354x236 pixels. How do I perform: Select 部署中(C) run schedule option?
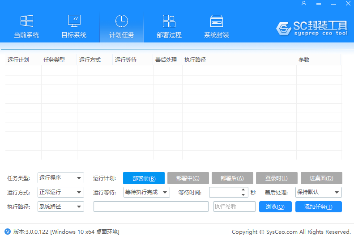pos(188,178)
